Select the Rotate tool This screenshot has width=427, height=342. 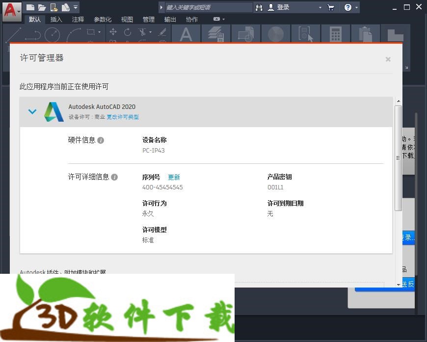[x=128, y=32]
